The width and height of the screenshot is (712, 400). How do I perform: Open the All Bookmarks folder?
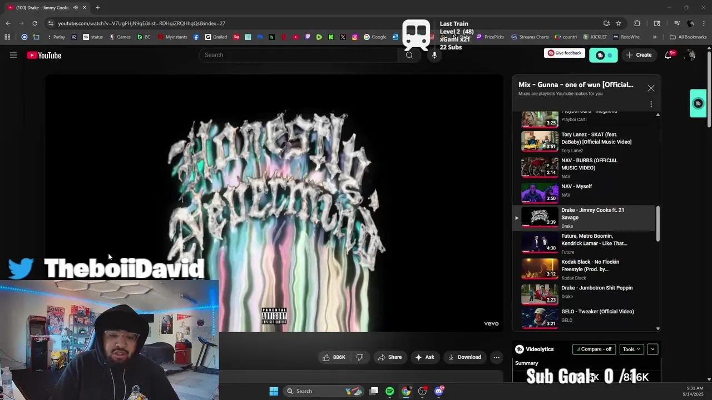point(688,37)
